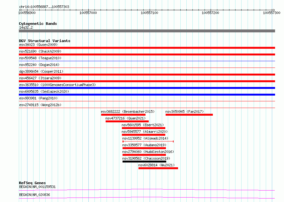Click the RefSeq Genes track heading
Screen dimensions: 284x202
[x=32, y=183]
